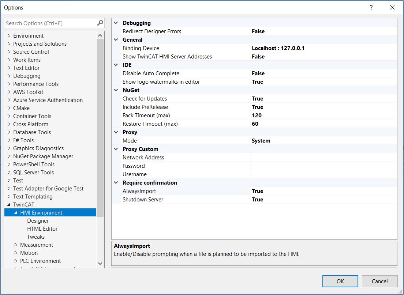Expand the Measurement node
The height and width of the screenshot is (295, 404).
pyautogui.click(x=16, y=245)
